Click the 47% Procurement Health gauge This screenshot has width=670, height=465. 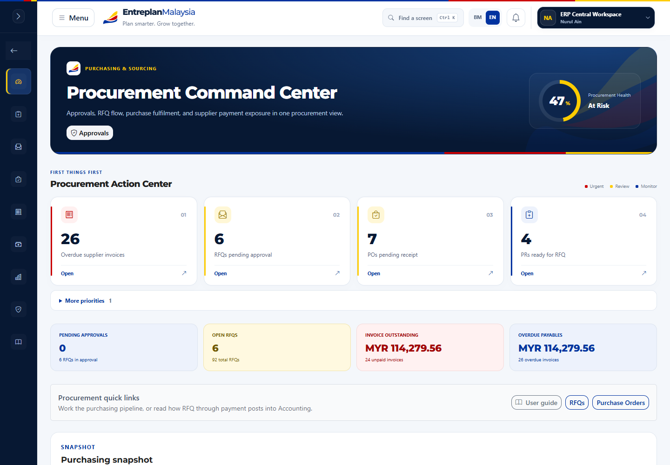point(560,101)
